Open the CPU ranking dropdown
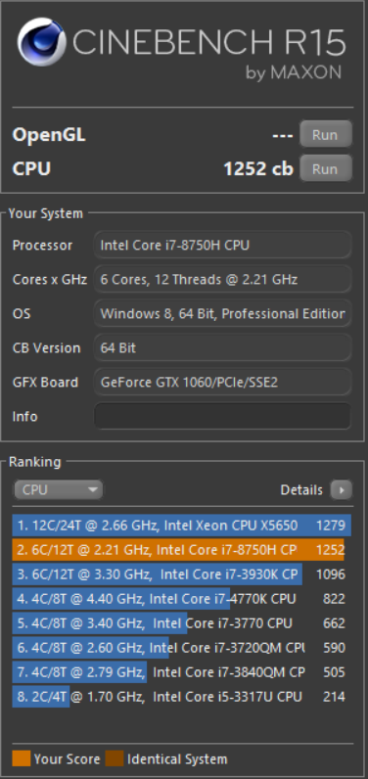Viewport: 368px width, 779px height. coord(58,490)
